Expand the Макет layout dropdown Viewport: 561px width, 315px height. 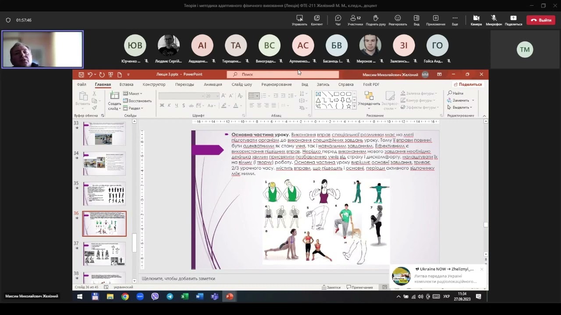click(133, 94)
